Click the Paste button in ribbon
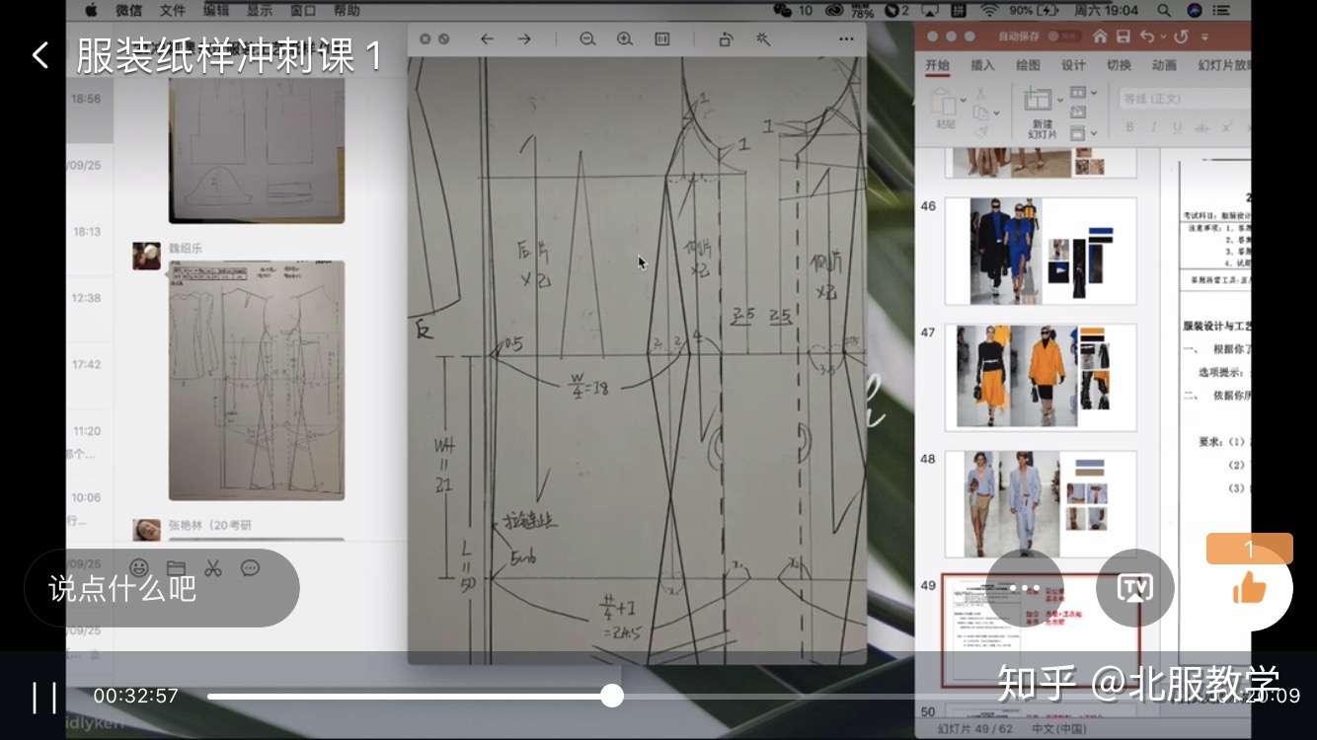 945,107
